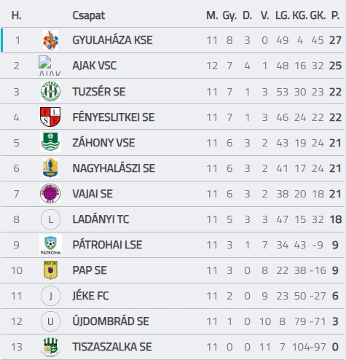Image resolution: width=346 pixels, height=360 pixels.
Task: Click the LG. goals scored column header
Action: pyautogui.click(x=283, y=15)
